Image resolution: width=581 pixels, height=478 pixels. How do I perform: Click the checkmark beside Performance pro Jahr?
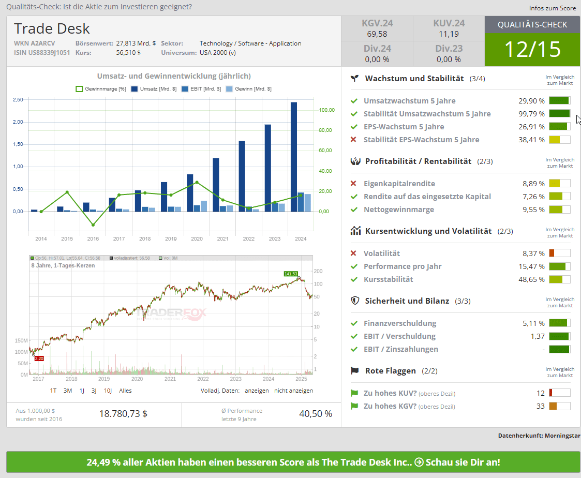click(x=354, y=266)
